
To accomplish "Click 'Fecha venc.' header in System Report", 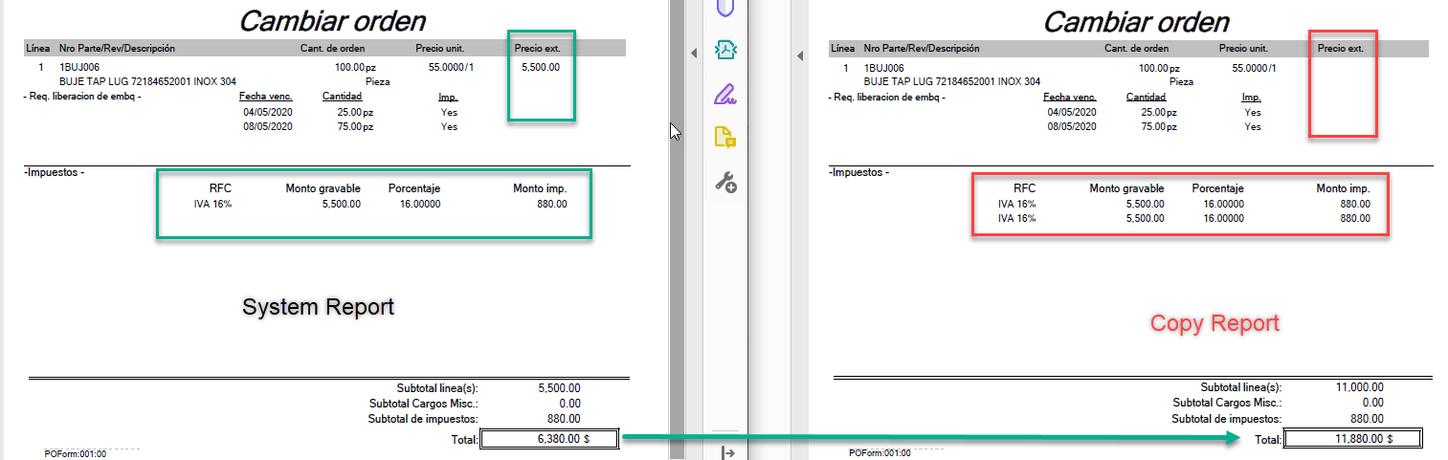I will [266, 97].
